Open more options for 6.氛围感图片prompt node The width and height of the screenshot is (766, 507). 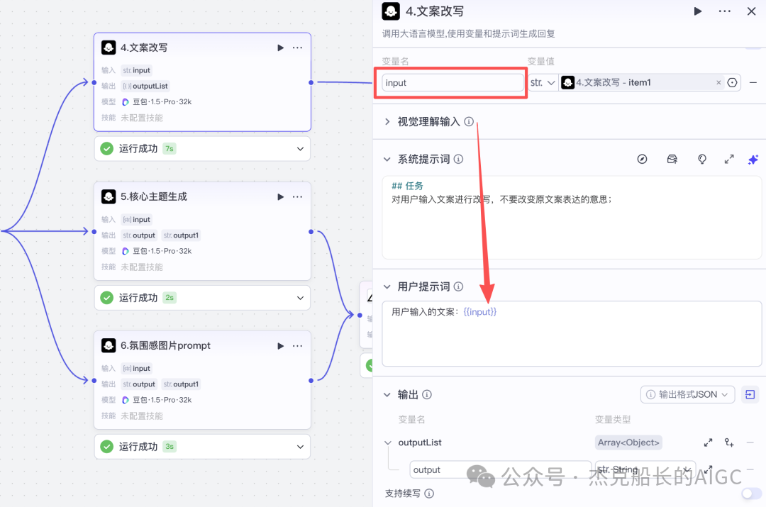297,346
